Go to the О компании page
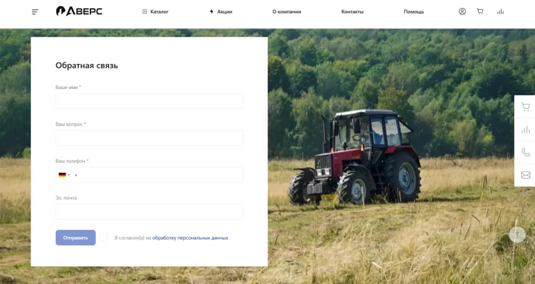 (287, 12)
